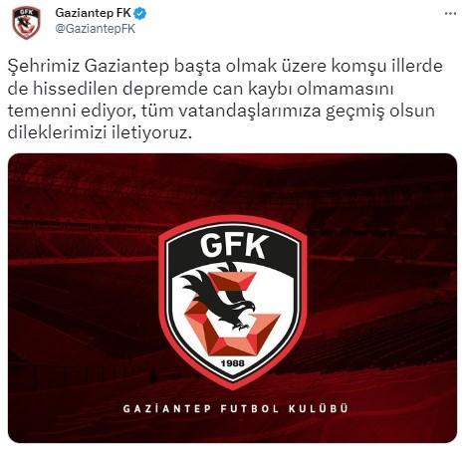Open the attached red stadium image

click(232, 298)
